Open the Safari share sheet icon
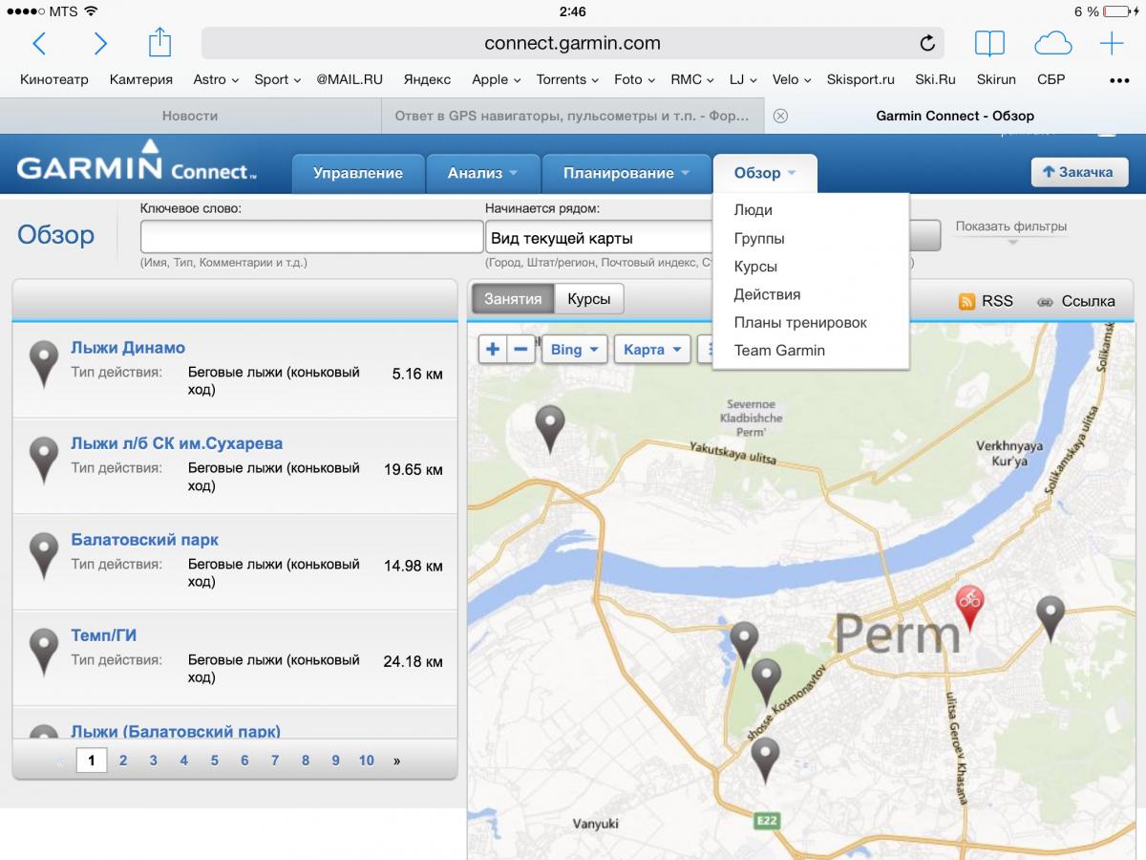Image resolution: width=1146 pixels, height=860 pixels. click(159, 42)
